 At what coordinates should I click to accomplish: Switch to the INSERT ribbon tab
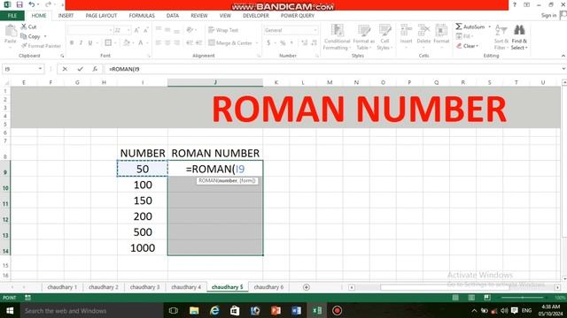pos(66,16)
